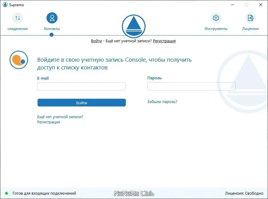Click the 'Лицензия: Свободно' status text

tap(244, 193)
